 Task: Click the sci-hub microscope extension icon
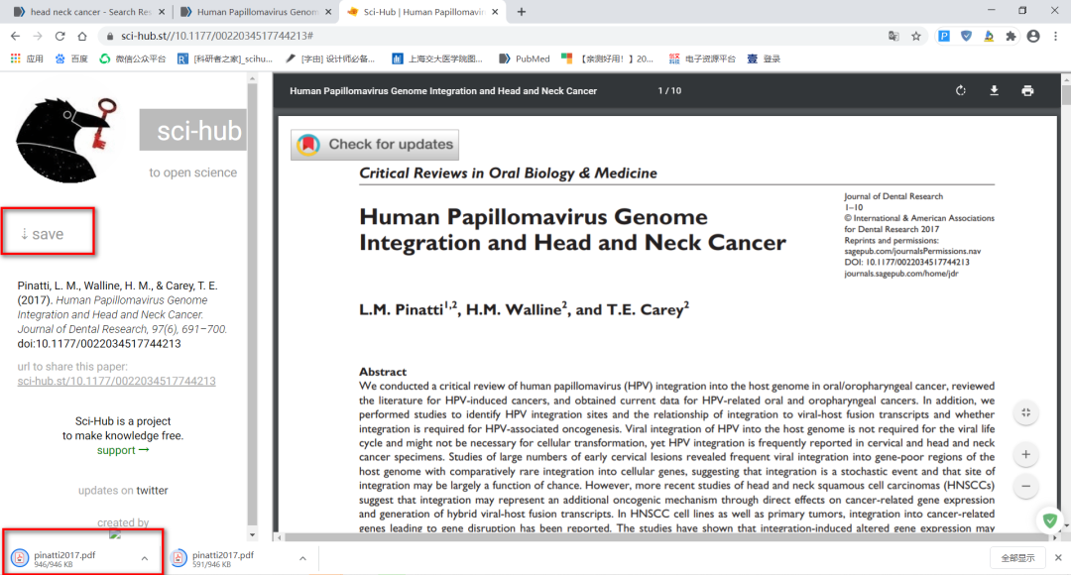[988, 36]
